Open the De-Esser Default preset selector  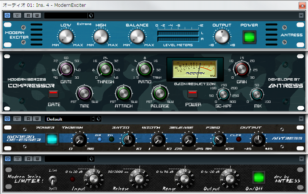pyautogui.click(x=68, y=119)
